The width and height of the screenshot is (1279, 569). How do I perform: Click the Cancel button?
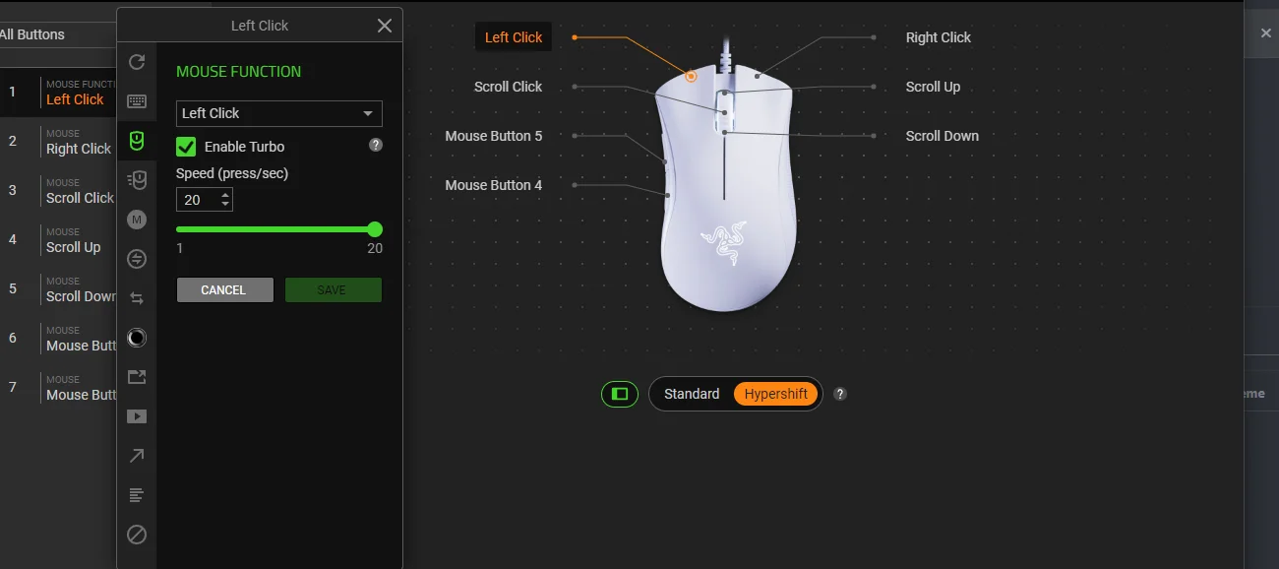(225, 289)
